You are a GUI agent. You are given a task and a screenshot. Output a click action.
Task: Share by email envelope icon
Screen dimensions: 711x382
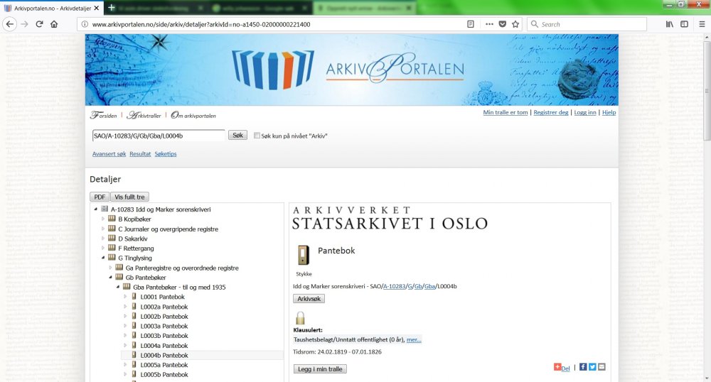pyautogui.click(x=602, y=367)
